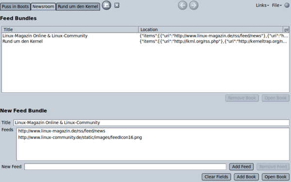Select the linux-community.de feed entry
The width and height of the screenshot is (291, 182).
click(80, 138)
